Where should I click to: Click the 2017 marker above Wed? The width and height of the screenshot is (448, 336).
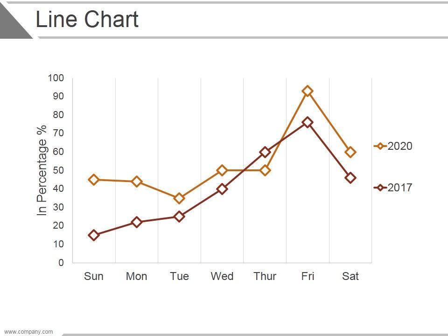222,189
